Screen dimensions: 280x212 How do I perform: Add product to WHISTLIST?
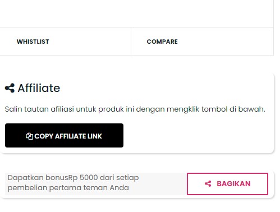(x=33, y=42)
